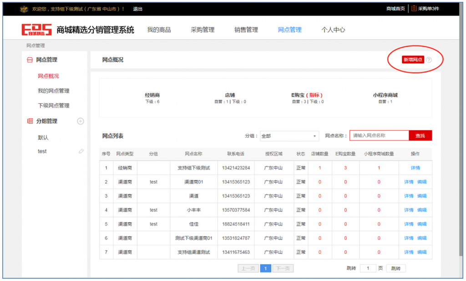The image size is (466, 281).
Task: Click 编辑 for 渠道商01 row
Action: 422,182
